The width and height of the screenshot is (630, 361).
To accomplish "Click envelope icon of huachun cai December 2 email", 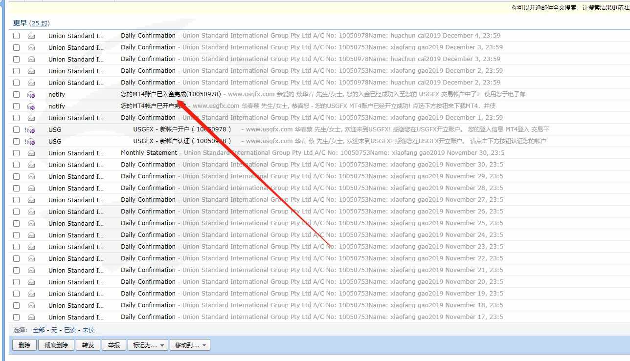I will tap(31, 83).
